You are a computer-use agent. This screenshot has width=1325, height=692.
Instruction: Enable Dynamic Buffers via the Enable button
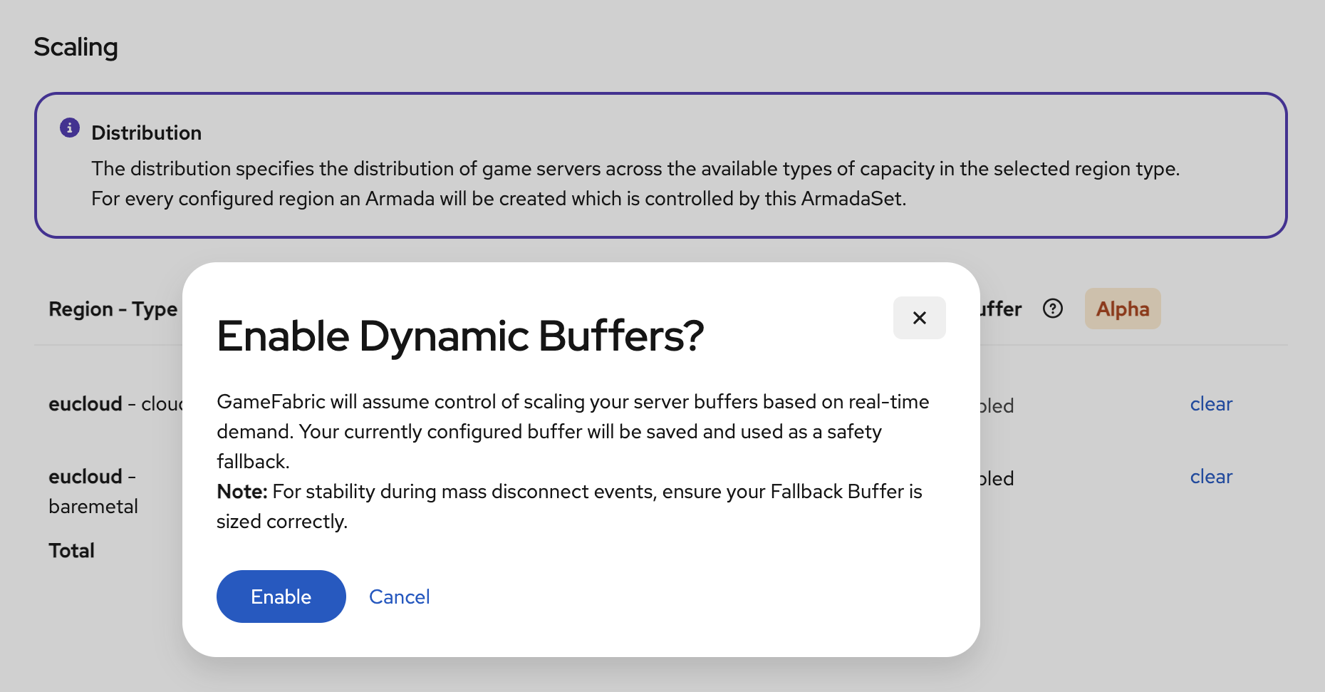(x=281, y=597)
